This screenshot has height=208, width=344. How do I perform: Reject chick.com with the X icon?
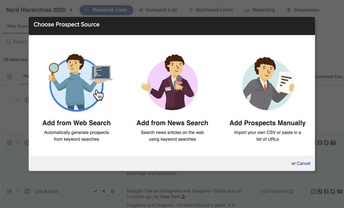(x=104, y=191)
